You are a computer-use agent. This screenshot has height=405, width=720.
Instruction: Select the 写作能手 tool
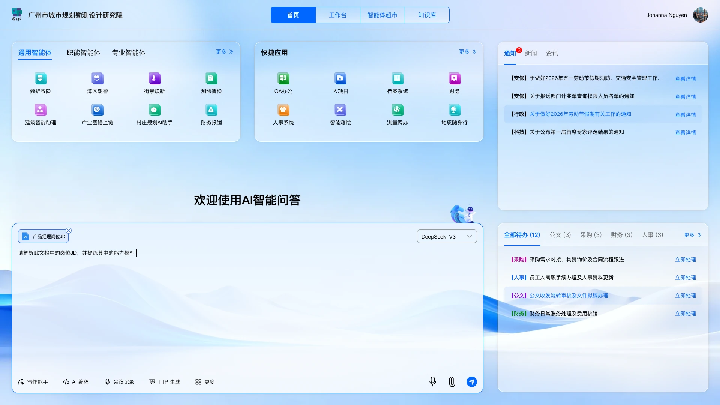33,382
